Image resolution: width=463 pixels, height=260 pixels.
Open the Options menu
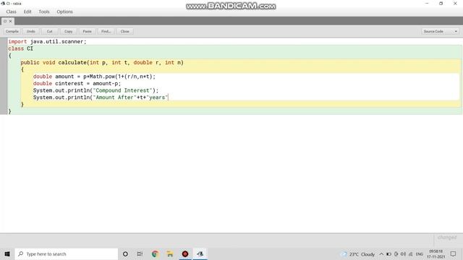pyautogui.click(x=64, y=12)
